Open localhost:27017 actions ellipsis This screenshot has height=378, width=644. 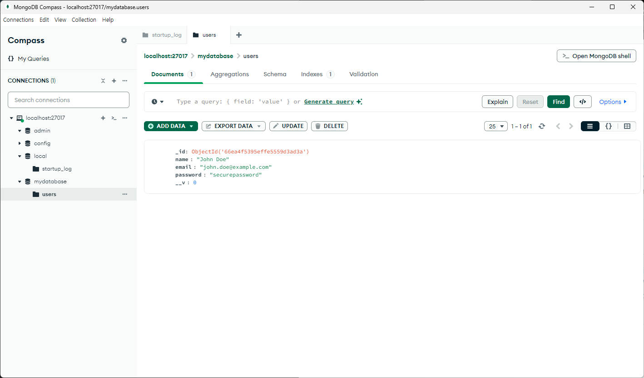click(125, 118)
